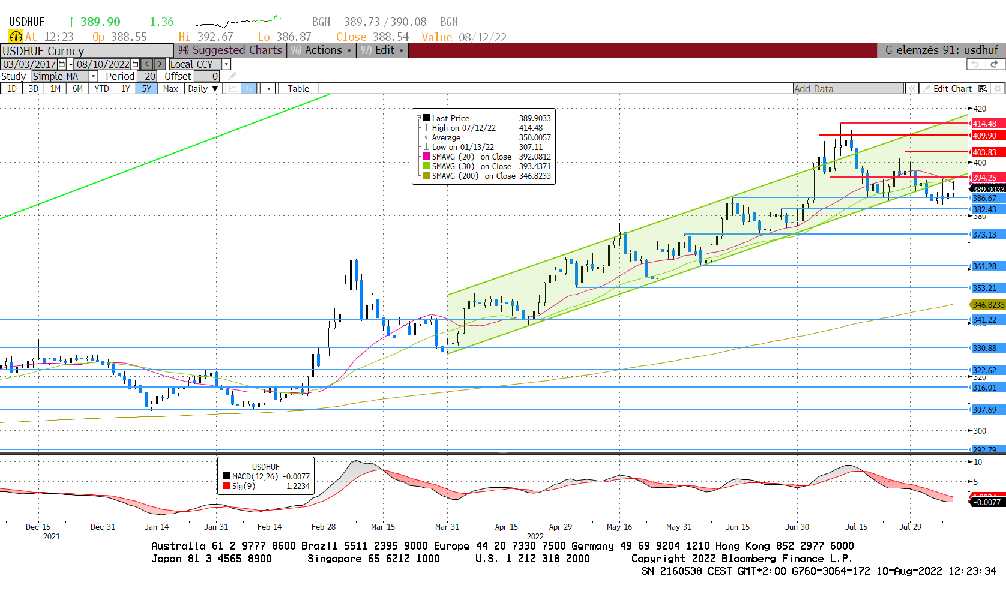Open the end date calendar picker
The height and width of the screenshot is (597, 1006).
click(135, 64)
